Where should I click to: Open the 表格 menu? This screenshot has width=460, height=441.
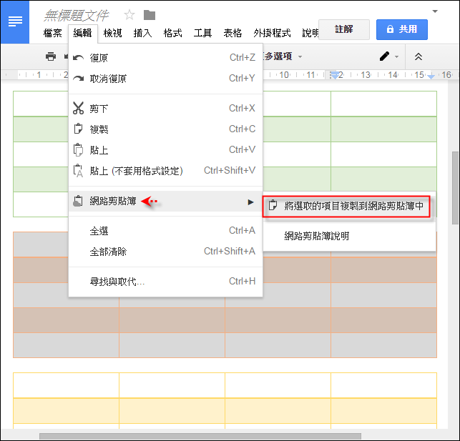click(x=233, y=33)
